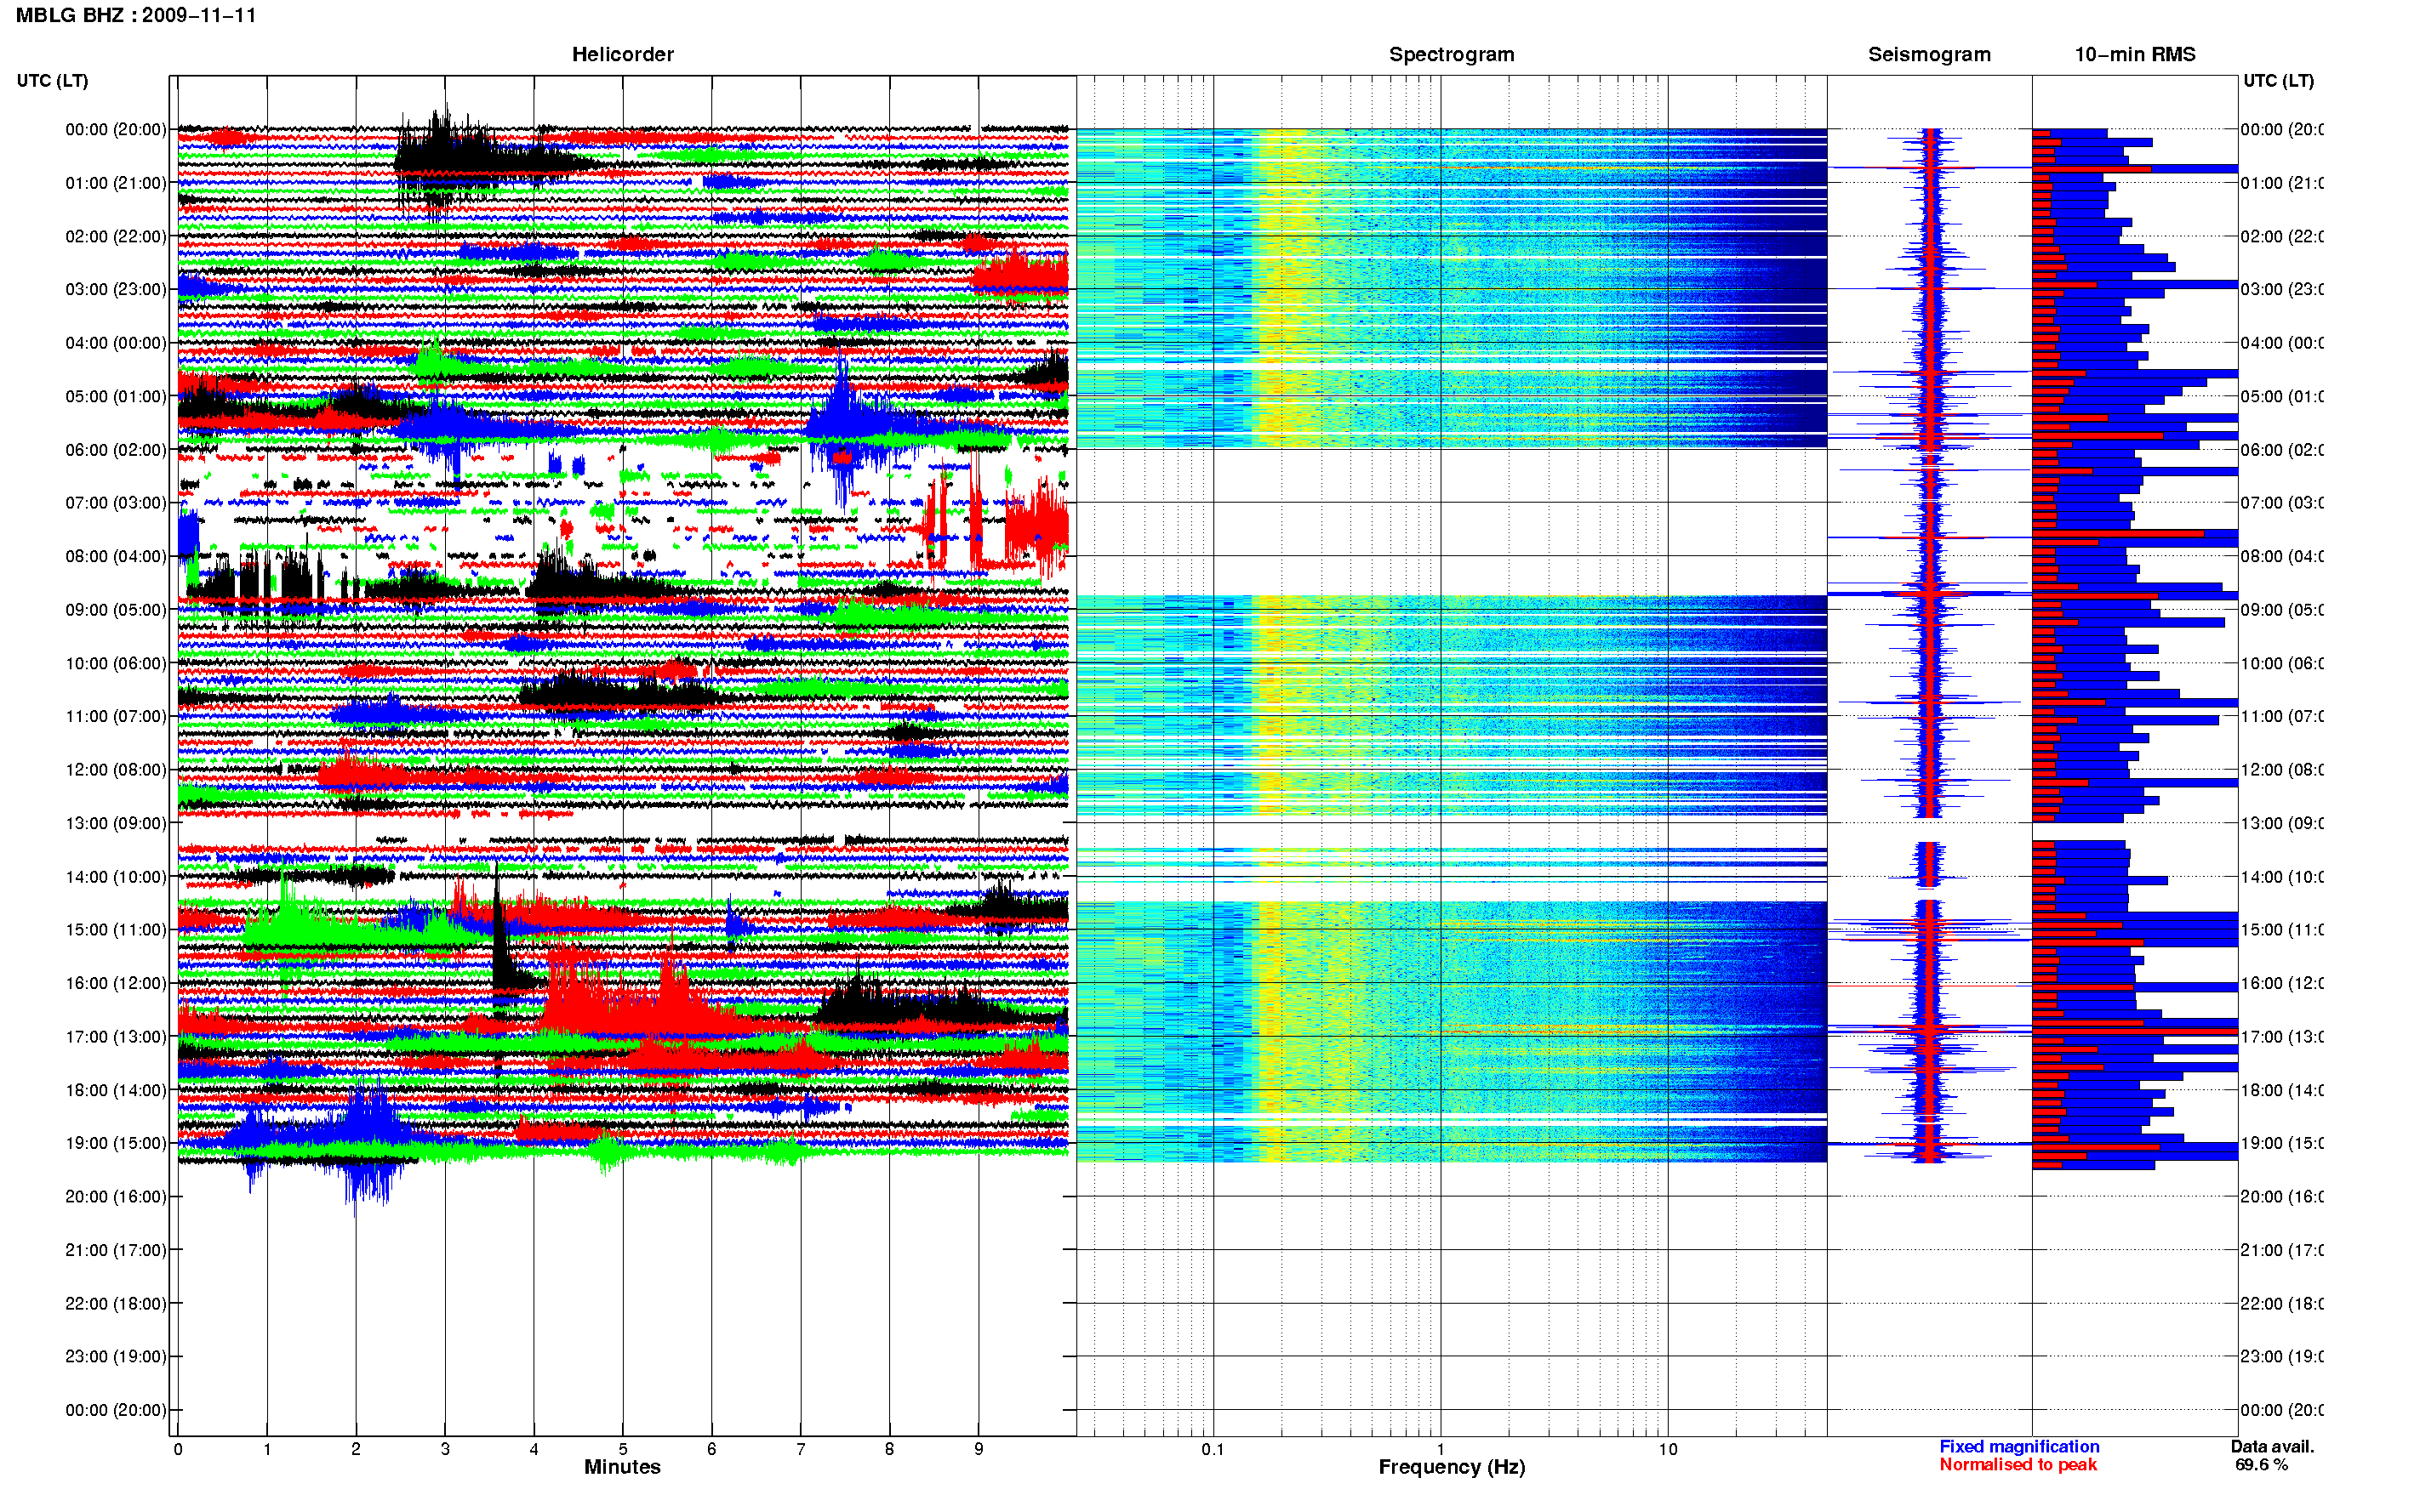The image size is (2420, 1512).
Task: Click the Frequency (Hz) axis title
Action: coord(1452,1467)
